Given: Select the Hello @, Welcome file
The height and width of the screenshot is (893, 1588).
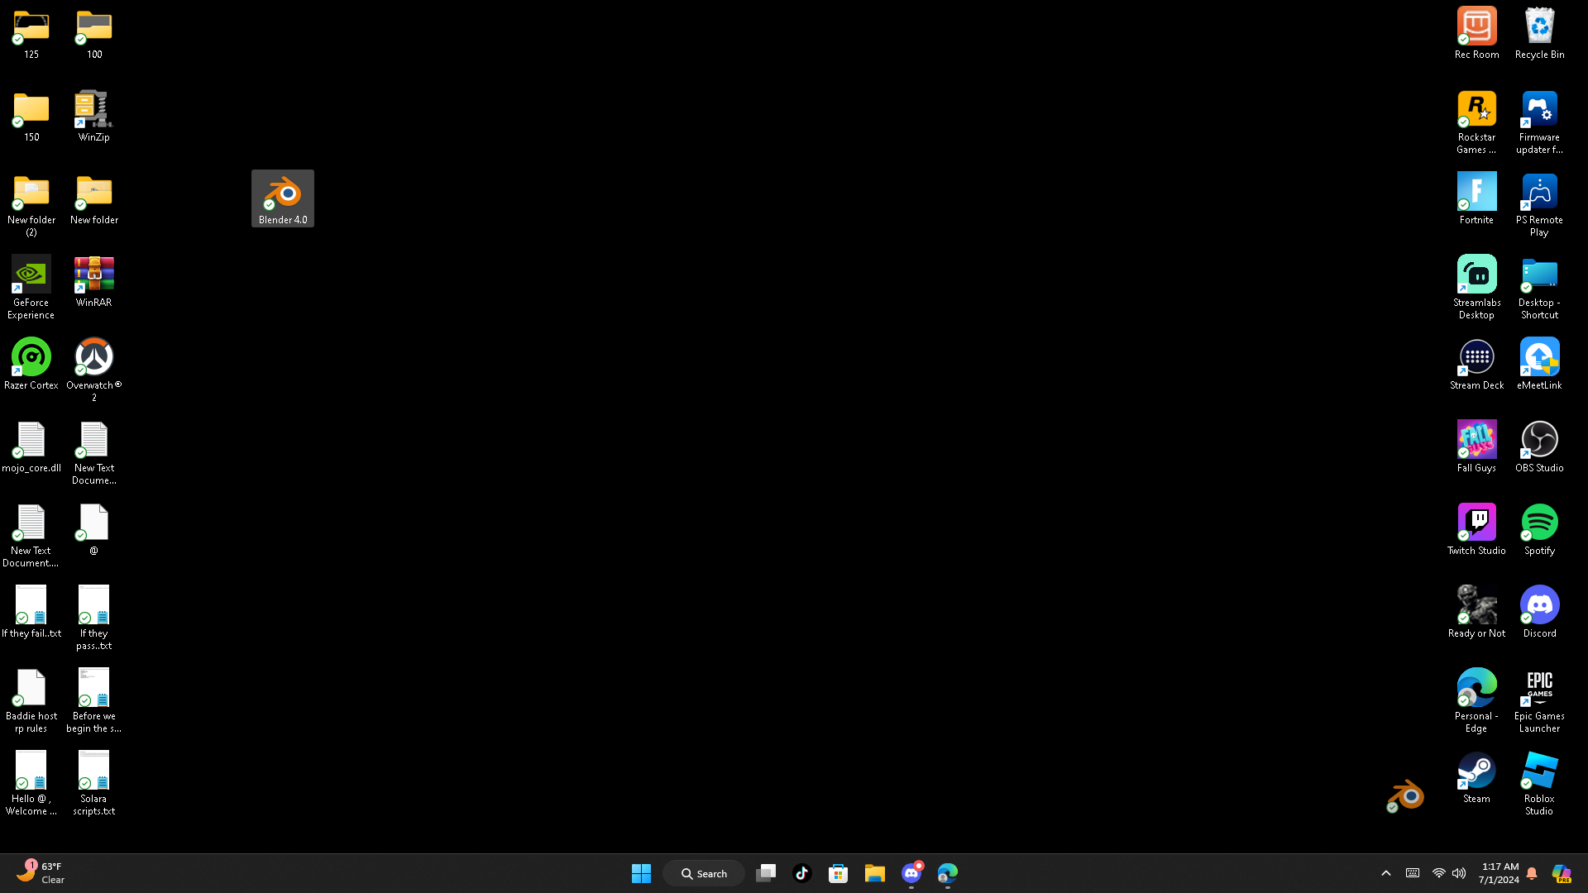Looking at the screenshot, I should pos(31,784).
